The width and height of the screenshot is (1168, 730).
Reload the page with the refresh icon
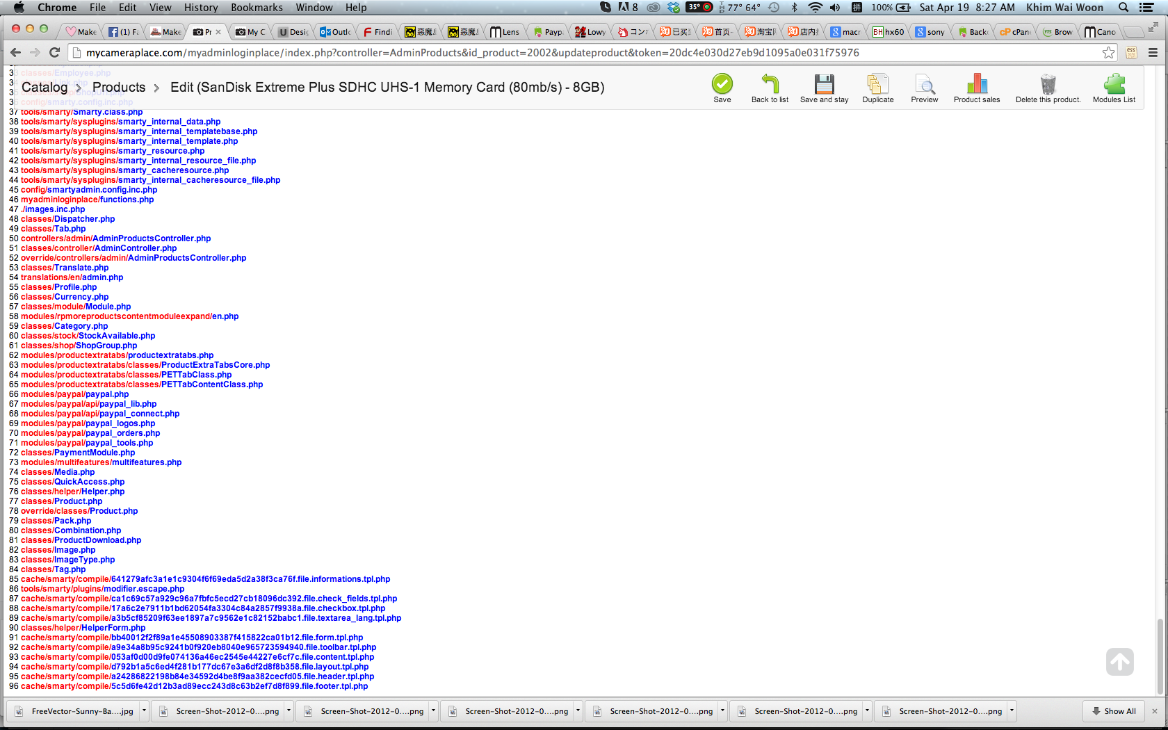[x=55, y=52]
